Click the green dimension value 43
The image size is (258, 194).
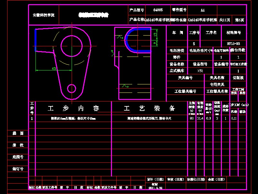pyautogui.click(x=54, y=68)
